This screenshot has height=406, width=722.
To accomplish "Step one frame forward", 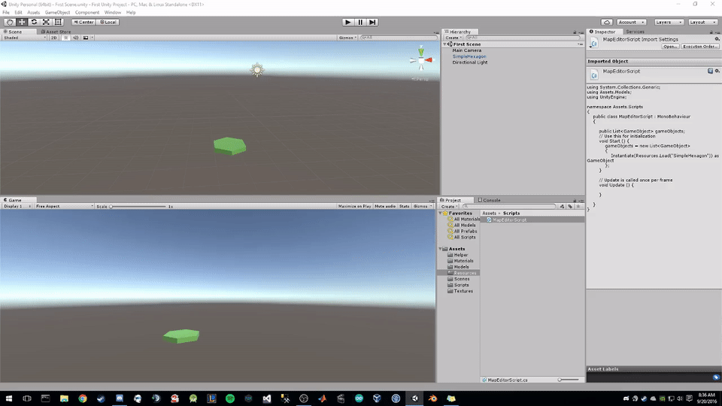I will tap(372, 22).
